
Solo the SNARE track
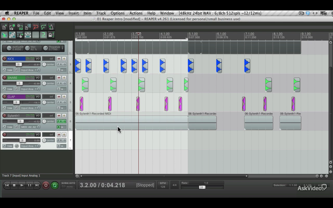click(x=64, y=78)
